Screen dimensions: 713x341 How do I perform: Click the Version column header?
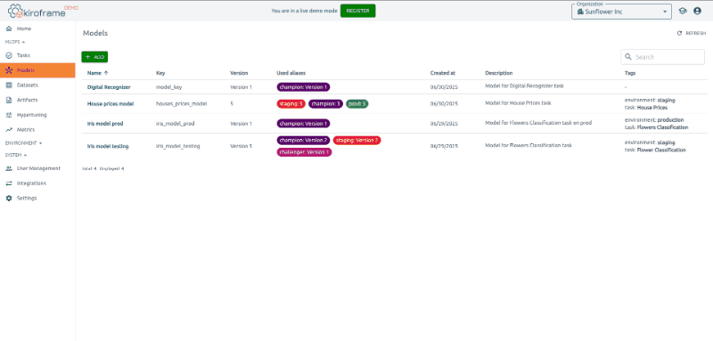tap(239, 73)
